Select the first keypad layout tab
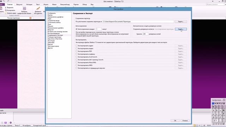 [213, 103]
